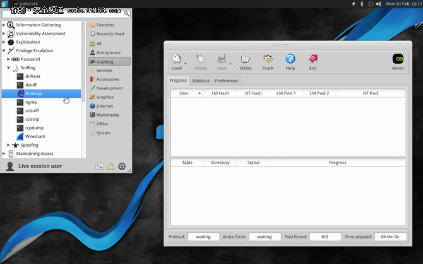Select the Favorites menu category
The image size is (423, 264).
105,25
